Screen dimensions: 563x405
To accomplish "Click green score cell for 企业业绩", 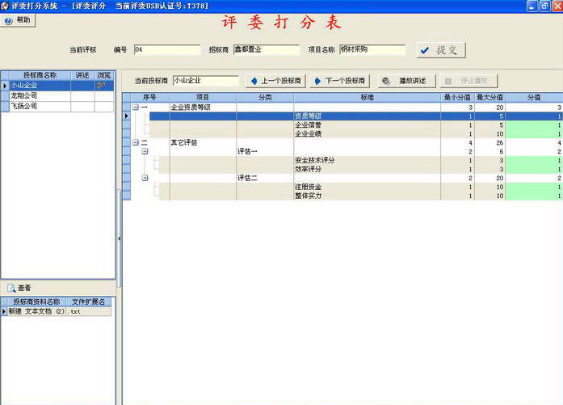I will (x=534, y=133).
